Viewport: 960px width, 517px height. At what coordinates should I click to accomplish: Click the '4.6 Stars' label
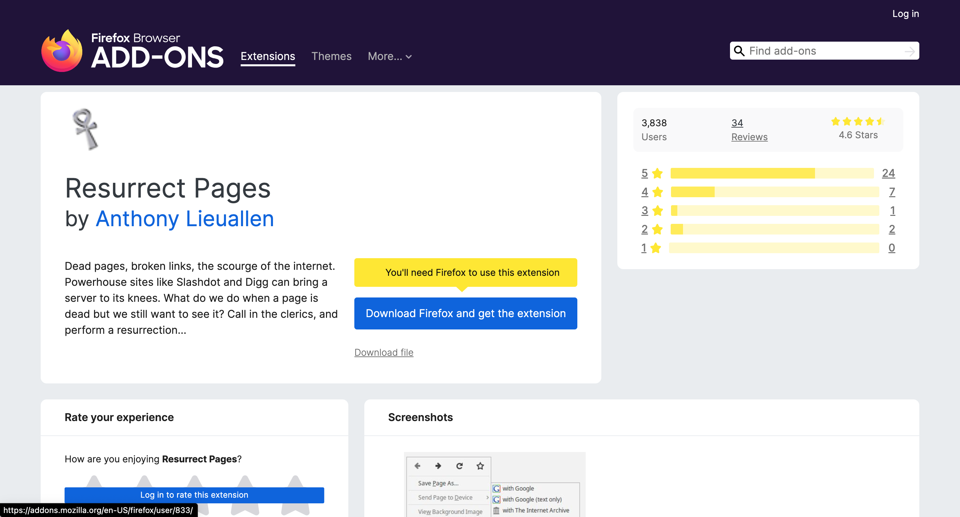[858, 135]
